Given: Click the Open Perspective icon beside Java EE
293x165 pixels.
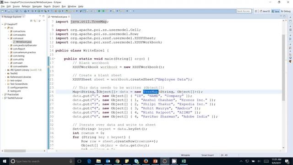Looking at the screenshot, I should 256,11.
